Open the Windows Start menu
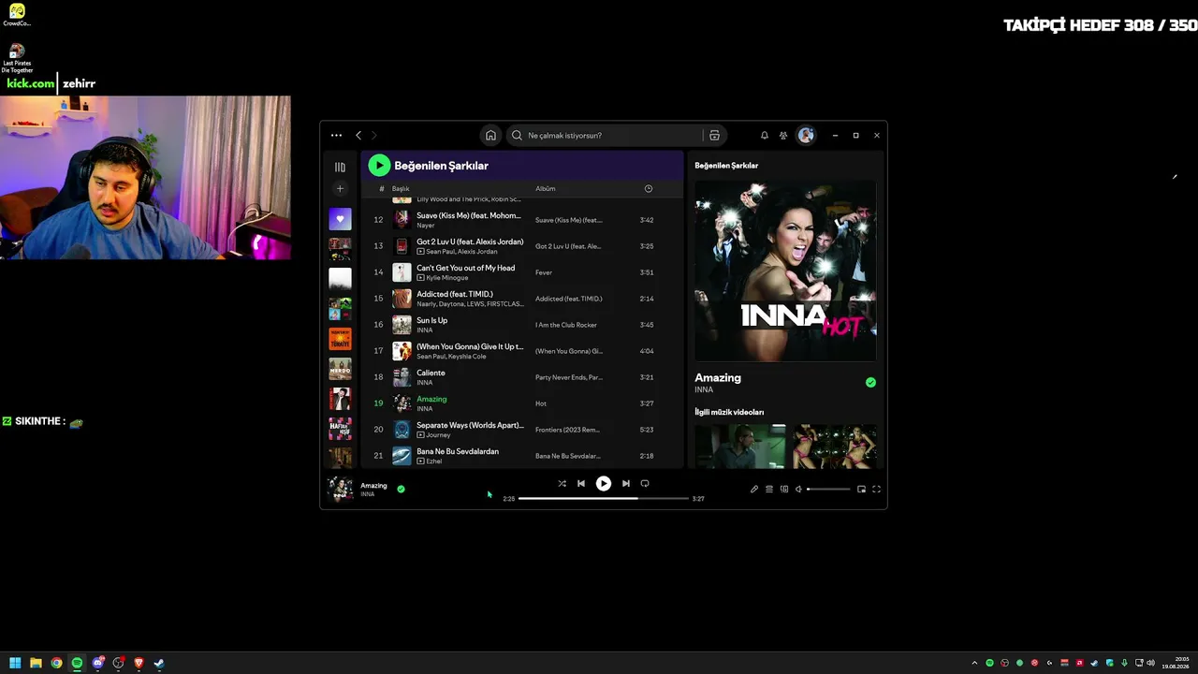Image resolution: width=1198 pixels, height=674 pixels. coord(15,663)
